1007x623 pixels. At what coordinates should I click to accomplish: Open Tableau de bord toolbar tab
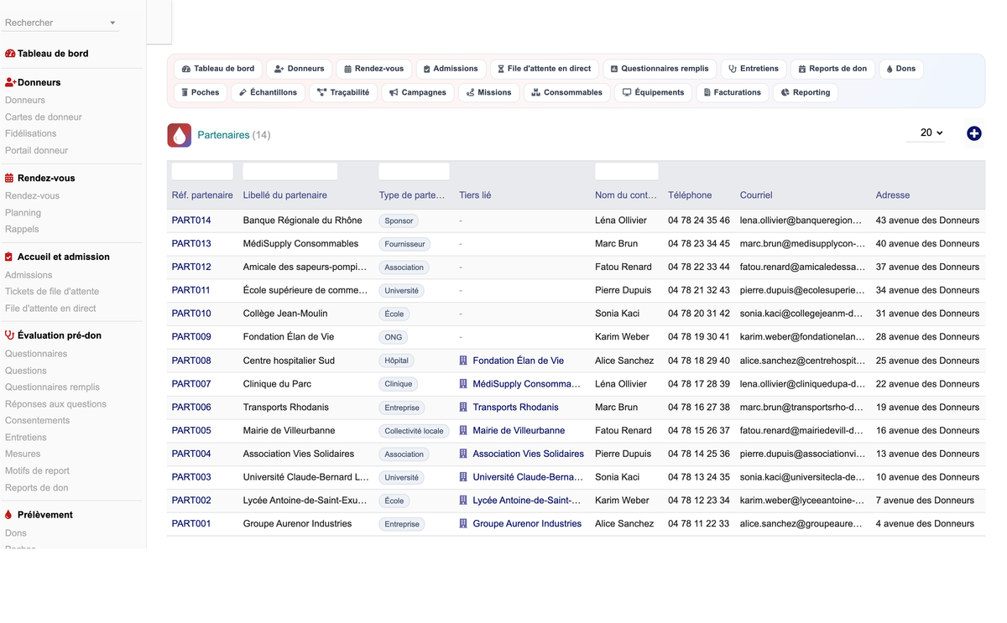click(218, 69)
